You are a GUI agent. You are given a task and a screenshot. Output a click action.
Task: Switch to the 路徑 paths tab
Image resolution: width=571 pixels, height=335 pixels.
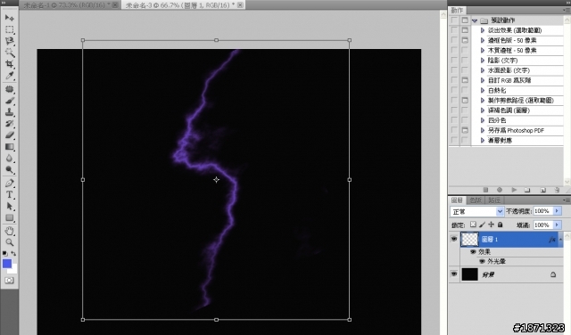coord(494,200)
